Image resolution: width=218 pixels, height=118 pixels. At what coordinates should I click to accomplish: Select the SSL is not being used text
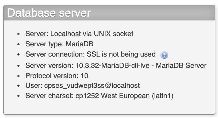(x=121, y=54)
